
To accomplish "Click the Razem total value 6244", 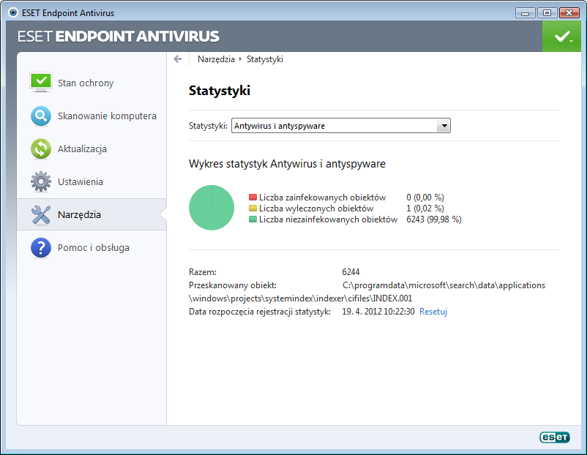I will coord(351,271).
